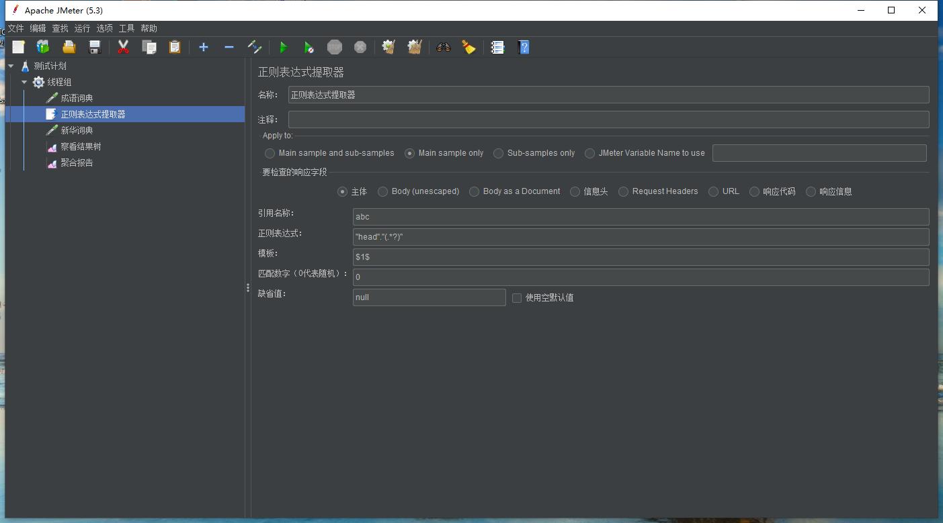Screen dimensions: 943x523
Task: Start test without pauses icon
Action: pyautogui.click(x=309, y=47)
